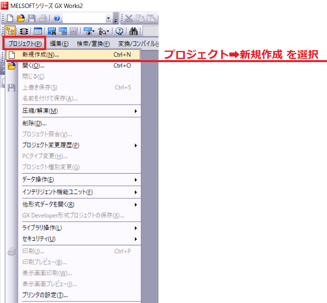The height and width of the screenshot is (303, 327).
Task: Click the grayed 閉じる(C) entry
Action: (73, 76)
